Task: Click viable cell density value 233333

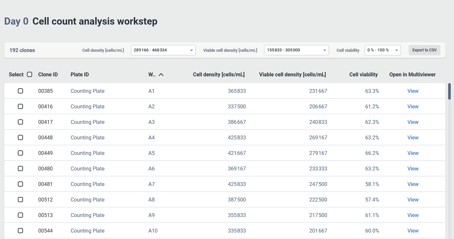Action: pyautogui.click(x=318, y=168)
